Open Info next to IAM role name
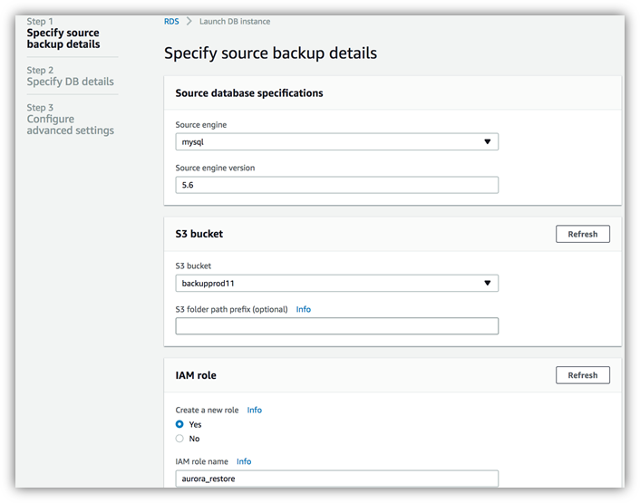Image resolution: width=640 pixels, height=503 pixels. click(244, 461)
